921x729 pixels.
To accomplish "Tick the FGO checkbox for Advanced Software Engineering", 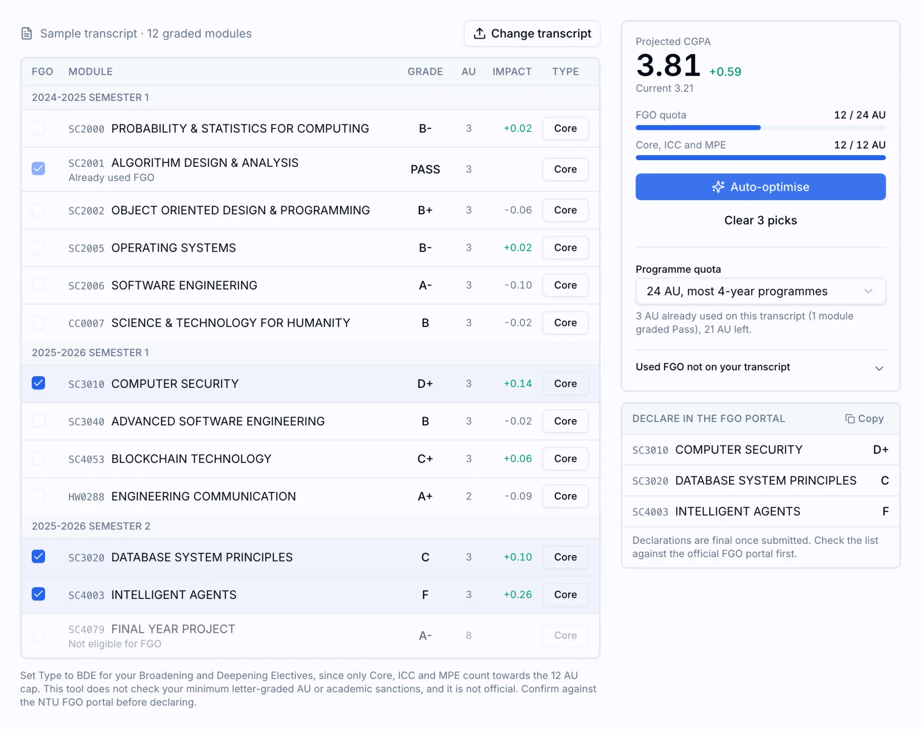I will tap(38, 421).
